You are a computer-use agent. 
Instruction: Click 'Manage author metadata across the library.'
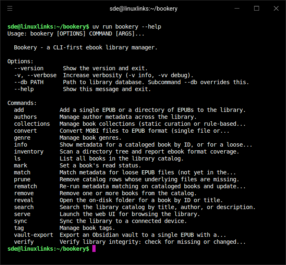128,117
